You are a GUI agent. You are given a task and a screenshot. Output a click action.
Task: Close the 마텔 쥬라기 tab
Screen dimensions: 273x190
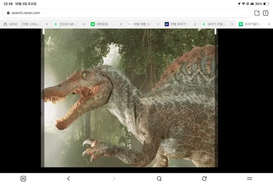[x=195, y=24]
